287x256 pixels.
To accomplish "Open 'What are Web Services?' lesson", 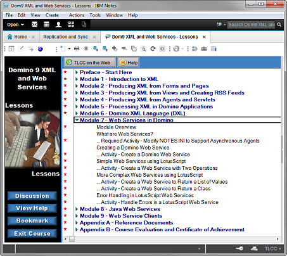I will tap(125, 134).
